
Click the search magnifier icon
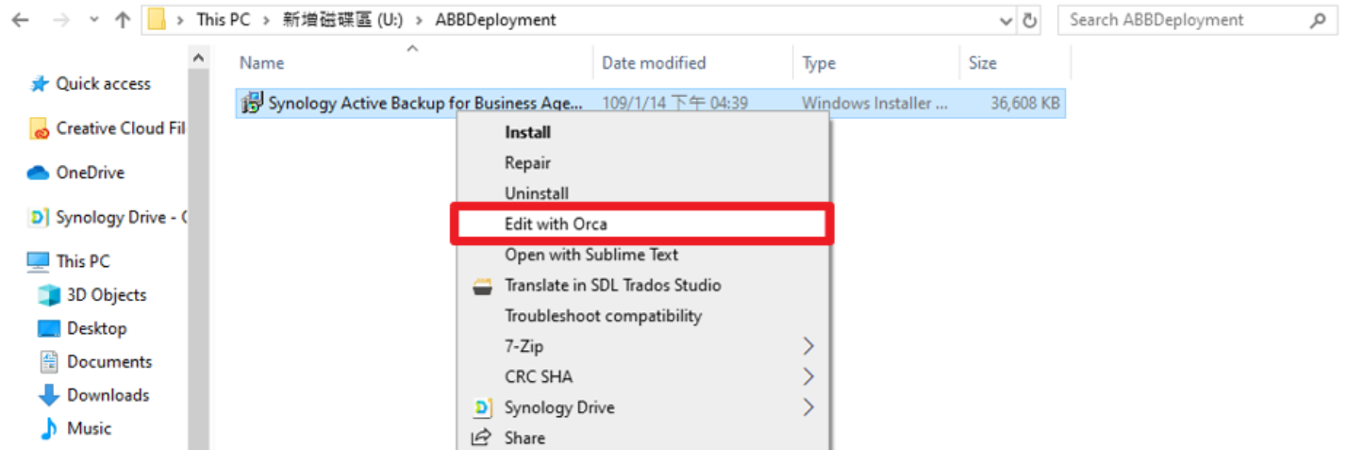1318,20
